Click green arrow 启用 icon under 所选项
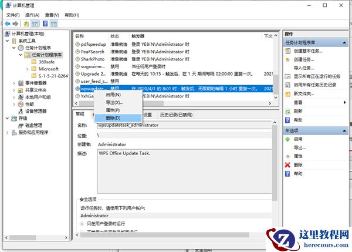Image resolution: width=352 pixels, height=252 pixels. (x=288, y=139)
